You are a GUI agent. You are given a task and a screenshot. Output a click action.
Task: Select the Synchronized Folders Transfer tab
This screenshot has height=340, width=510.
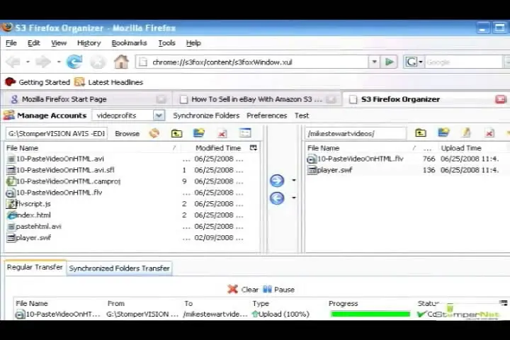120,268
